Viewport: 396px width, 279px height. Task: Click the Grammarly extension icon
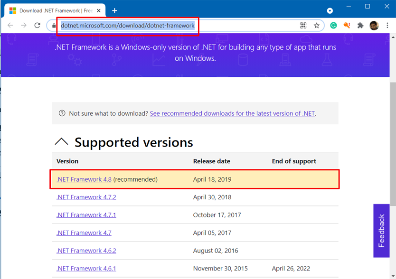pyautogui.click(x=333, y=25)
